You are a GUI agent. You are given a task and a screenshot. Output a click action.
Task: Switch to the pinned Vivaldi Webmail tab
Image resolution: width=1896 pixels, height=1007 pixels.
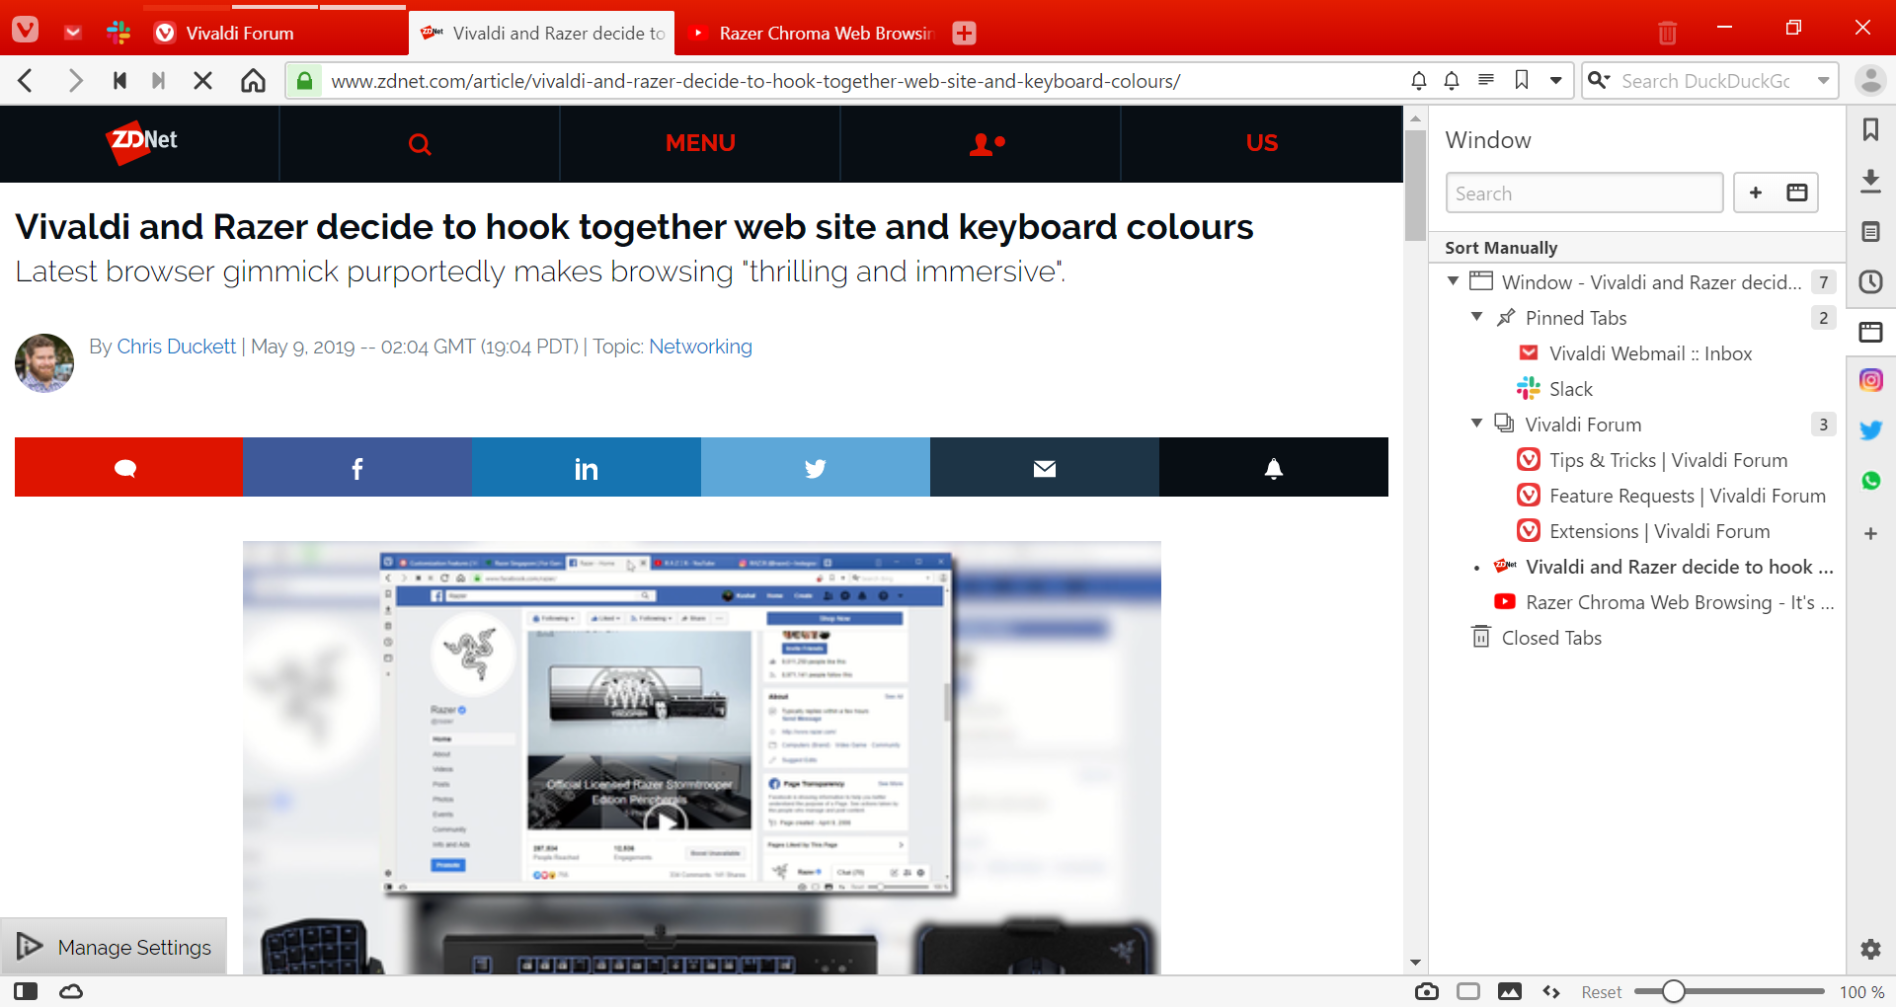pos(73,33)
